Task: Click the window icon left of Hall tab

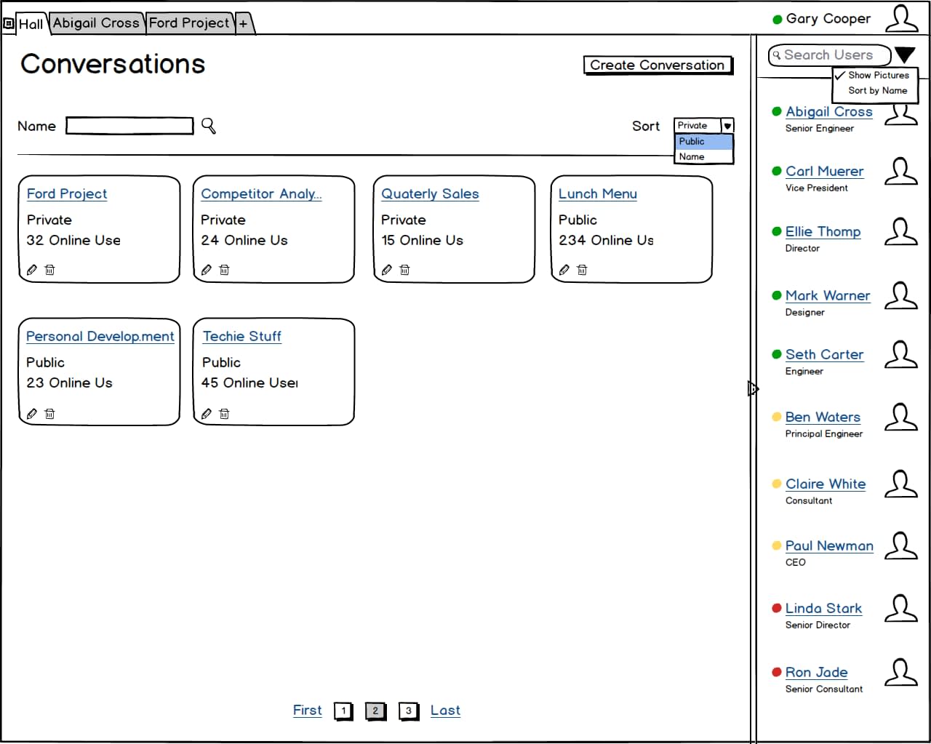Action: click(x=9, y=23)
